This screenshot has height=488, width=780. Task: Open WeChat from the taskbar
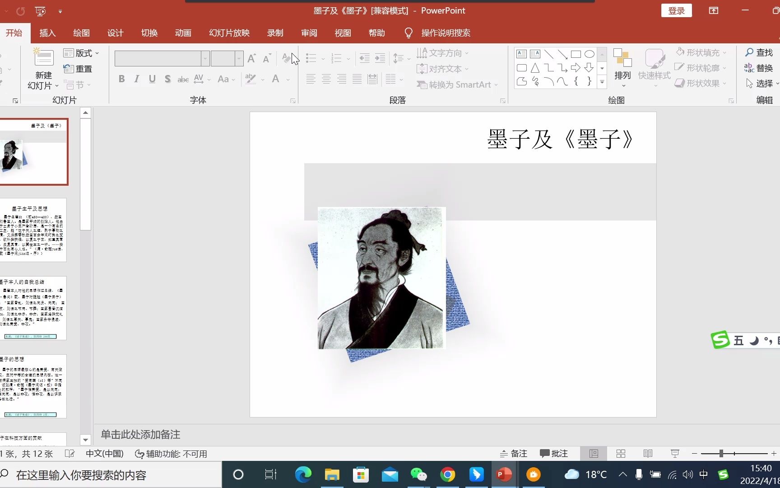pos(418,474)
